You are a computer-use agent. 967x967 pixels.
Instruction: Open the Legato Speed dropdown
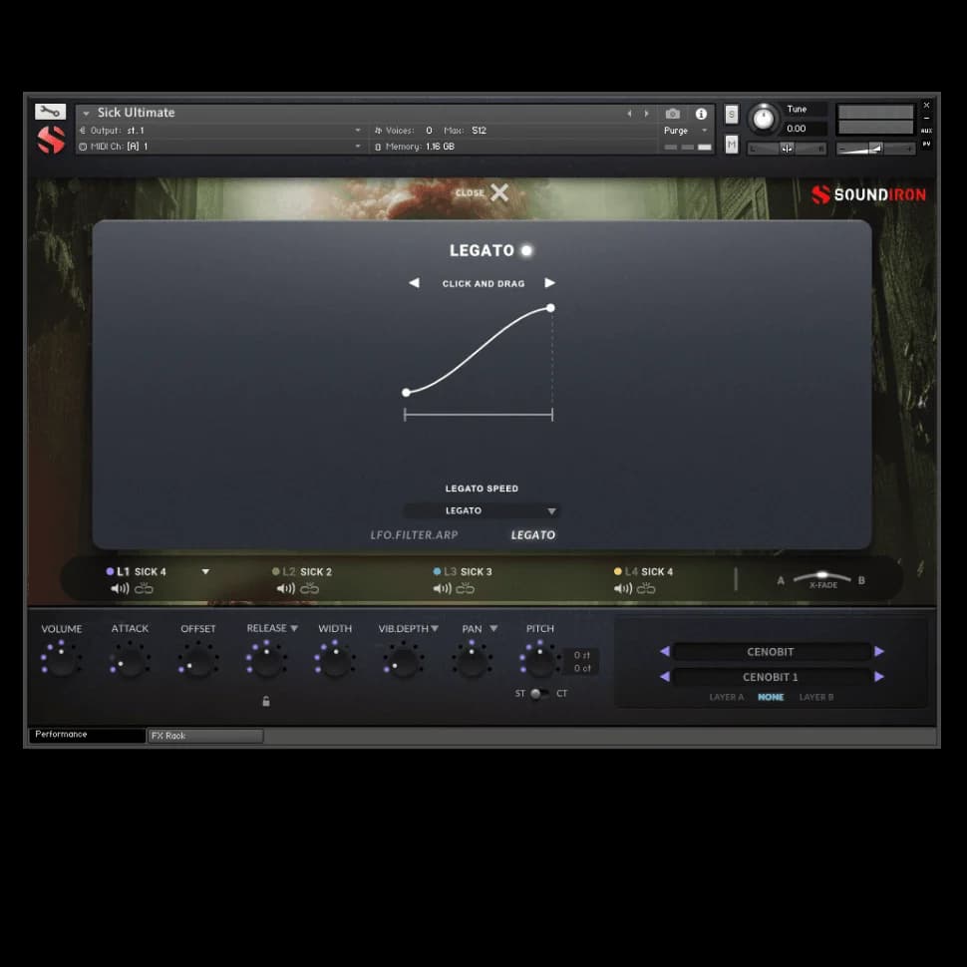tap(482, 511)
